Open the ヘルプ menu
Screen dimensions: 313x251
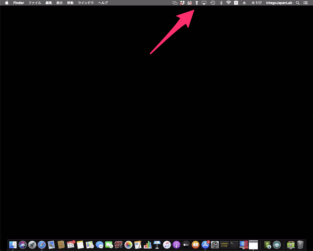(x=103, y=3)
